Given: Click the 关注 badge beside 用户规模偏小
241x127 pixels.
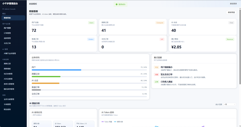Looking at the screenshot, I should click(156, 67).
